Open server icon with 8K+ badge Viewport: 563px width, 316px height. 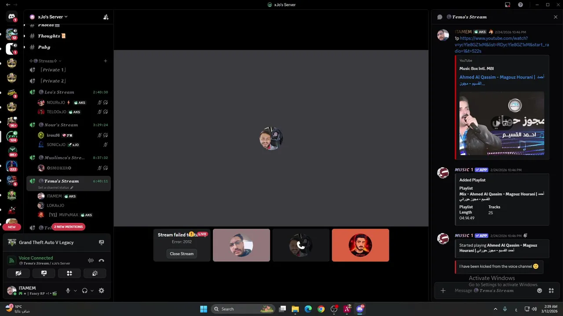(x=12, y=151)
